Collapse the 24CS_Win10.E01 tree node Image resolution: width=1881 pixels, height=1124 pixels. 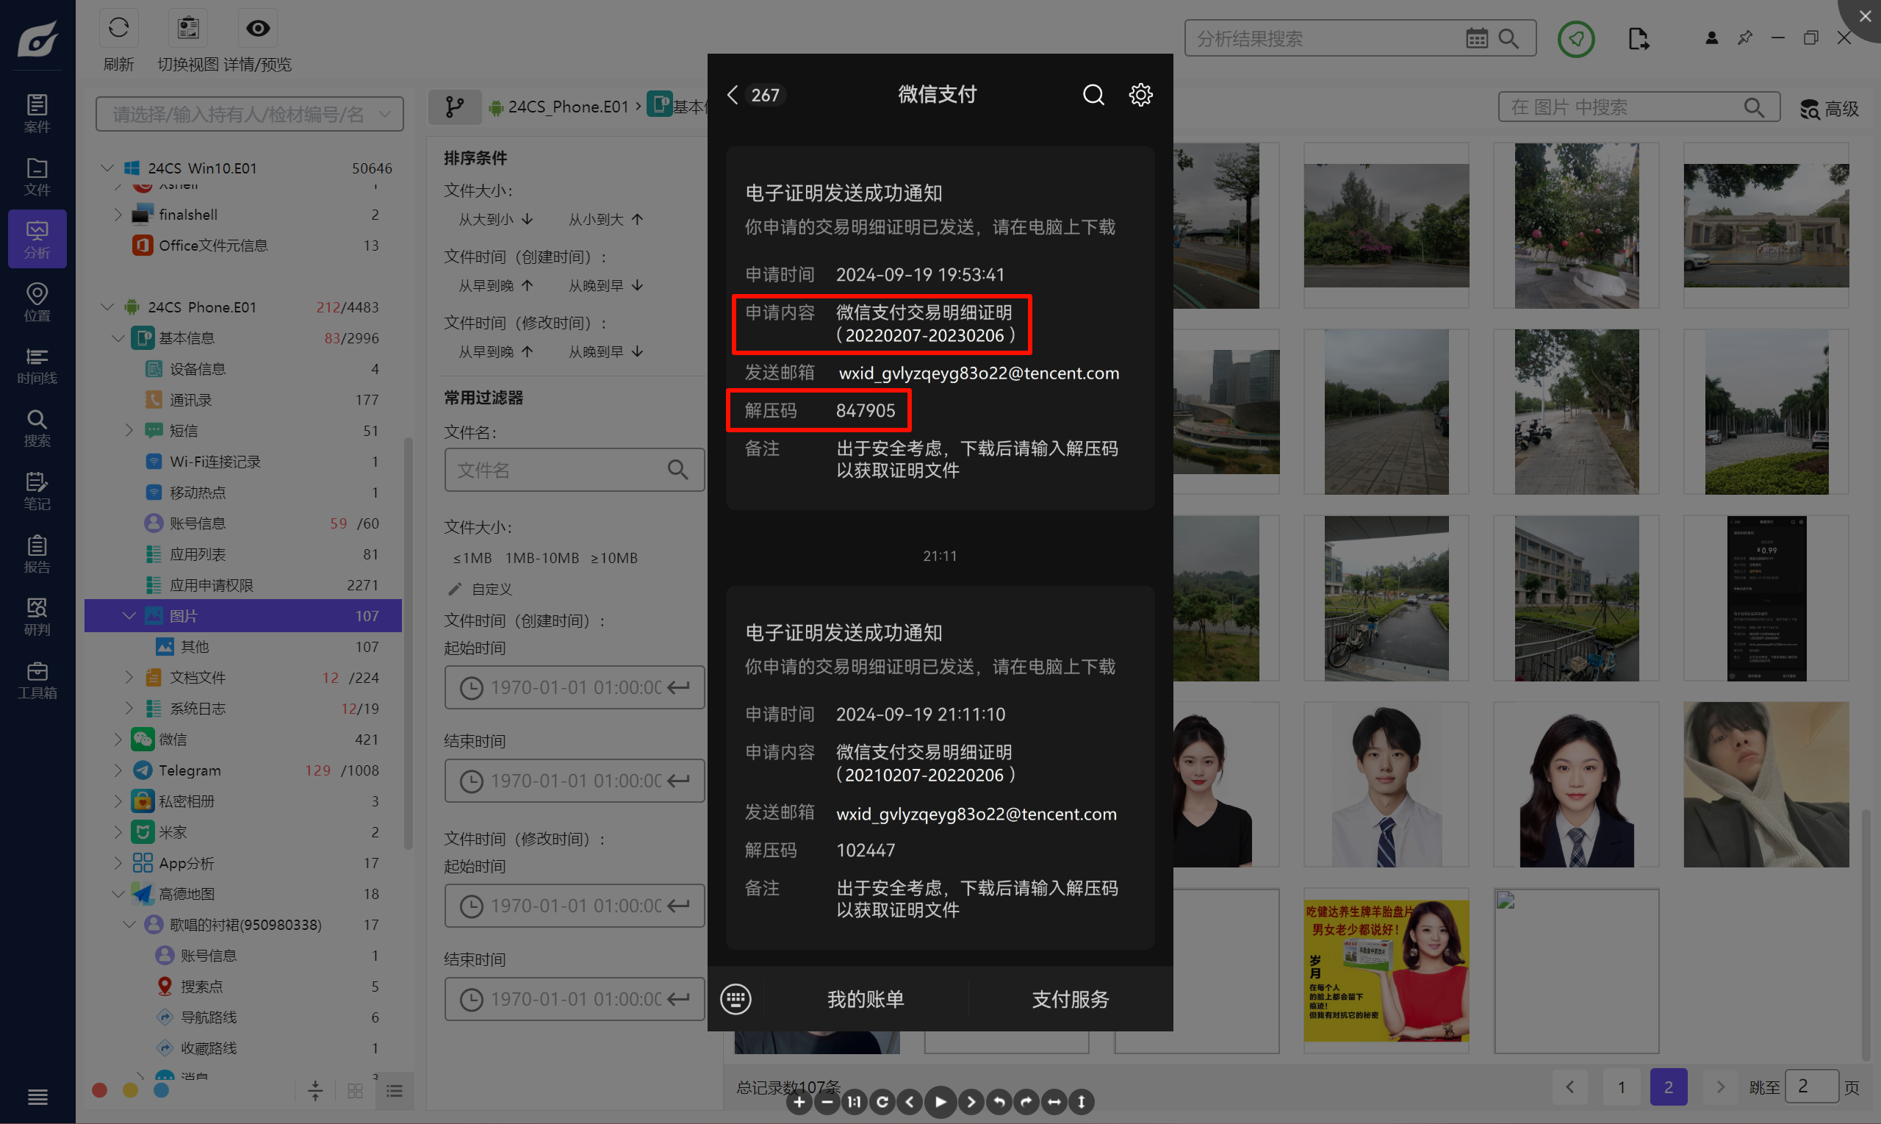click(107, 168)
